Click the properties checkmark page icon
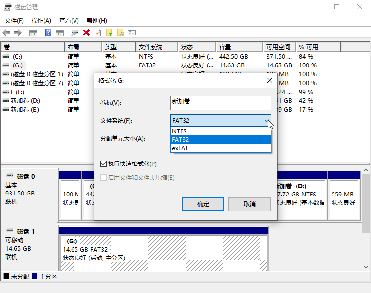Image resolution: width=371 pixels, height=293 pixels. click(x=98, y=33)
